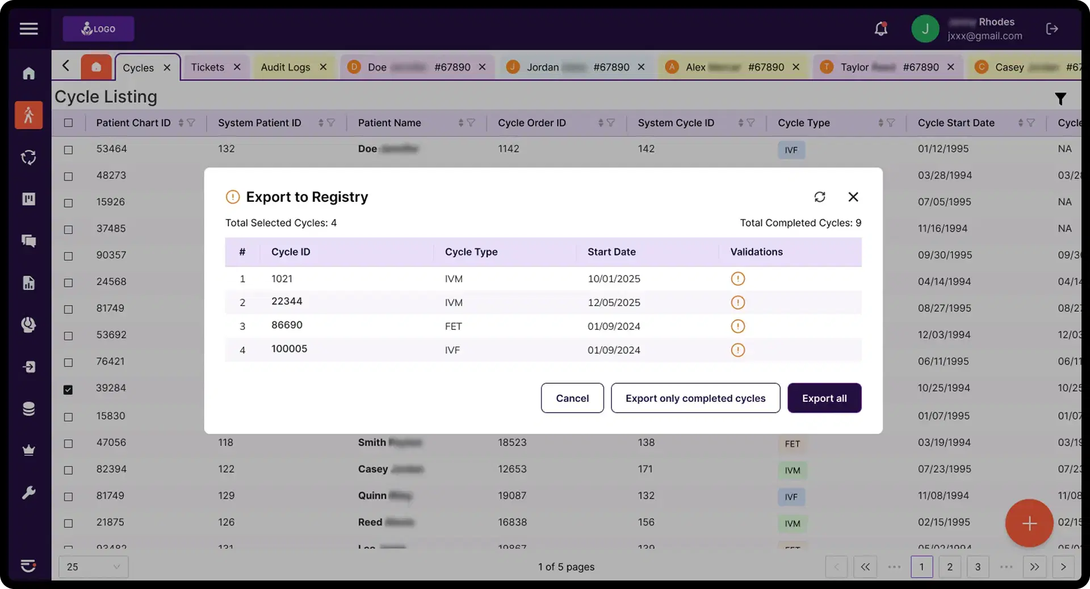The height and width of the screenshot is (589, 1090).
Task: Refresh the Export to Registry dialog
Action: pyautogui.click(x=820, y=197)
